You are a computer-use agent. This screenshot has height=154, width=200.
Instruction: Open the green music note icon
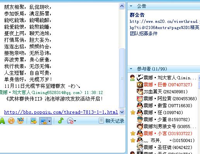[x=61, y=121]
